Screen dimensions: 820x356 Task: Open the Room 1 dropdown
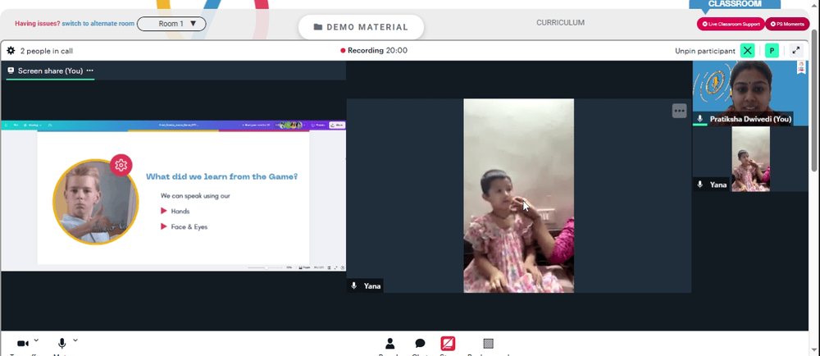171,24
